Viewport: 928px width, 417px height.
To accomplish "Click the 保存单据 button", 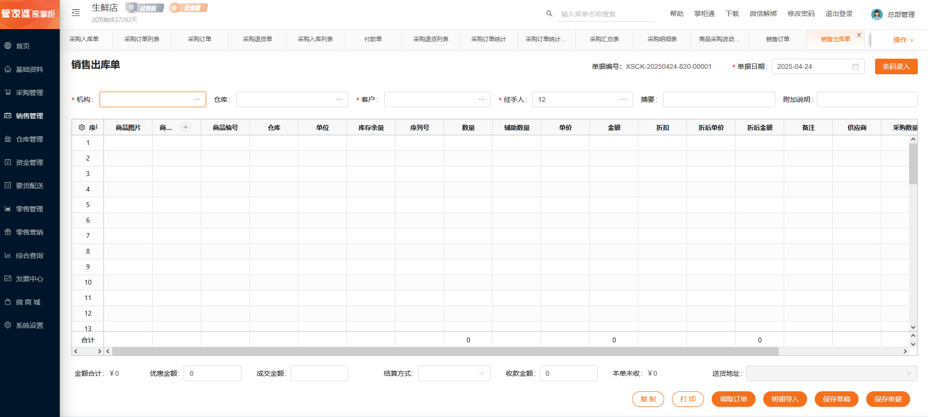I will pos(888,399).
